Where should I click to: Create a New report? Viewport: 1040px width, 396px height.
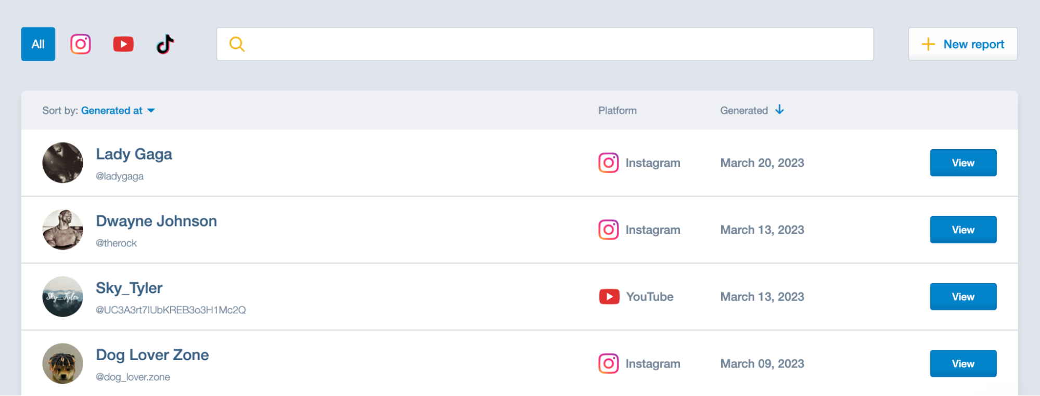[963, 44]
